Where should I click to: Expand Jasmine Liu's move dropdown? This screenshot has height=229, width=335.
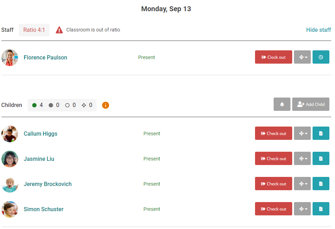coord(302,158)
